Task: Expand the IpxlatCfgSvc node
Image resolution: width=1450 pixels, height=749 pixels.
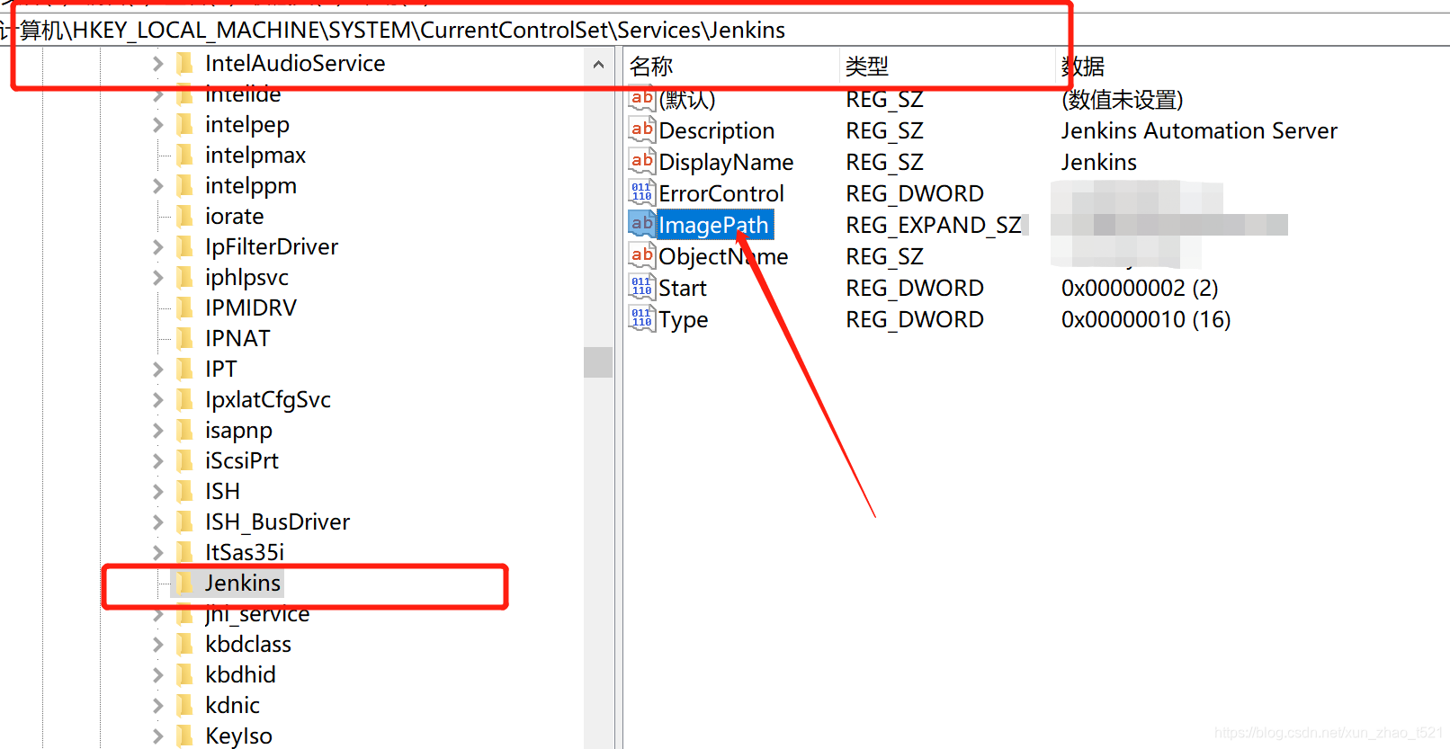Action: (158, 399)
